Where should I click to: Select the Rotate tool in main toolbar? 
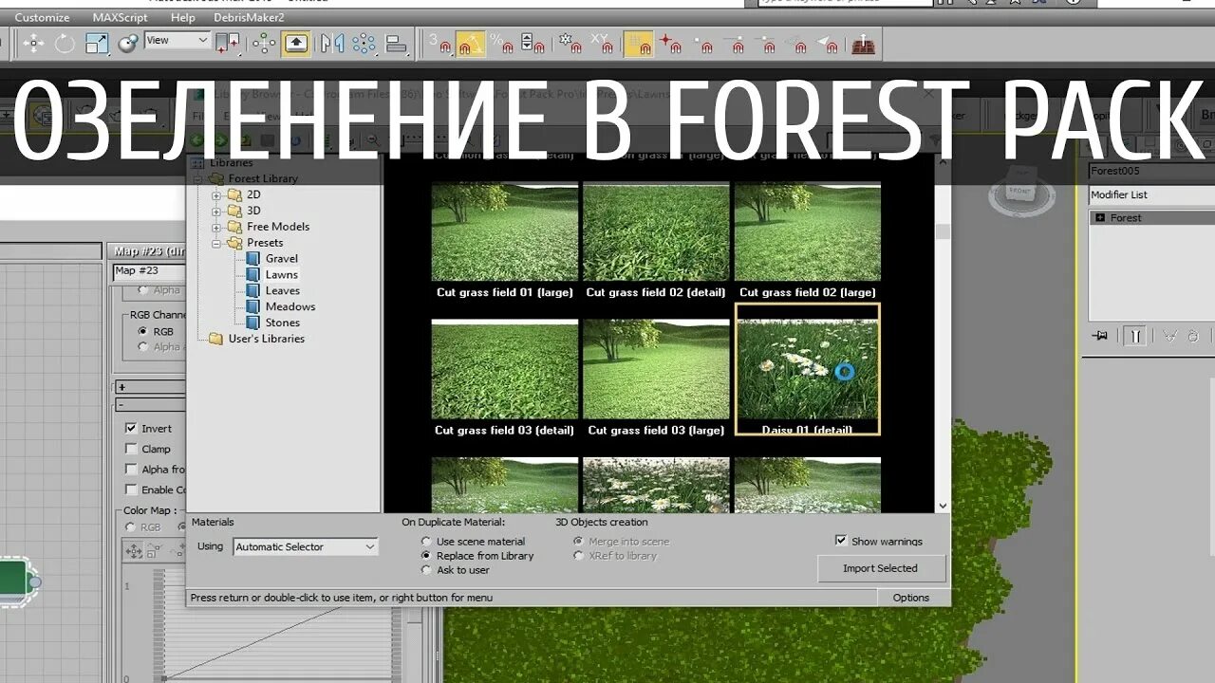point(65,43)
